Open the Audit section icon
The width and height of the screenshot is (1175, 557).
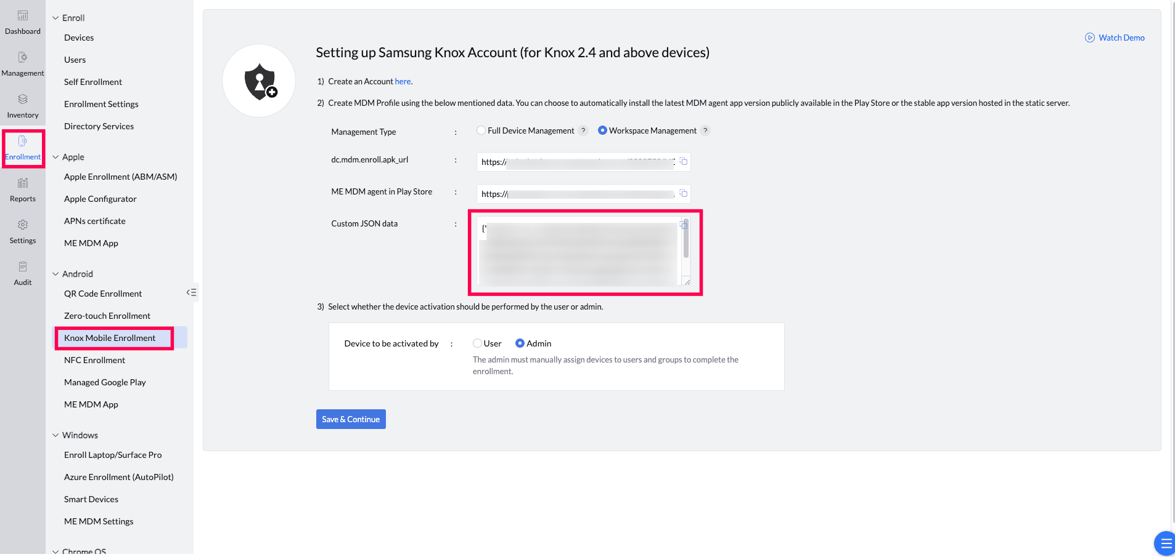(23, 267)
